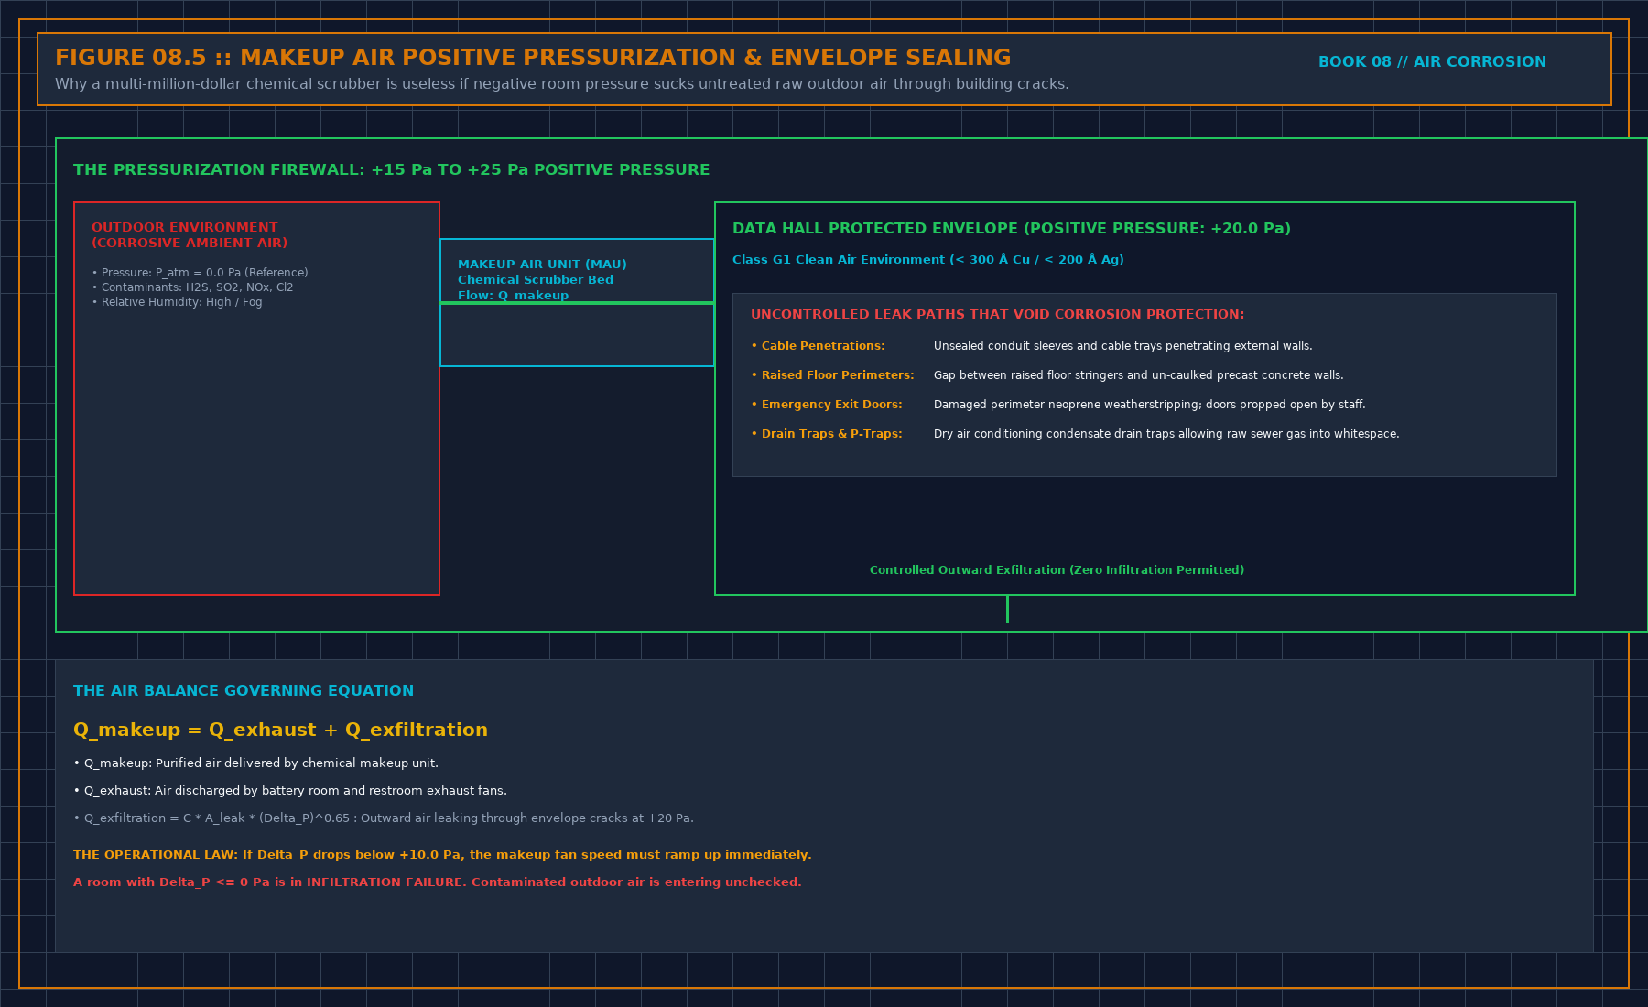Click the Controlled Outward Exfiltration caption
Viewport: 1648px width, 1007px height.
(1057, 570)
